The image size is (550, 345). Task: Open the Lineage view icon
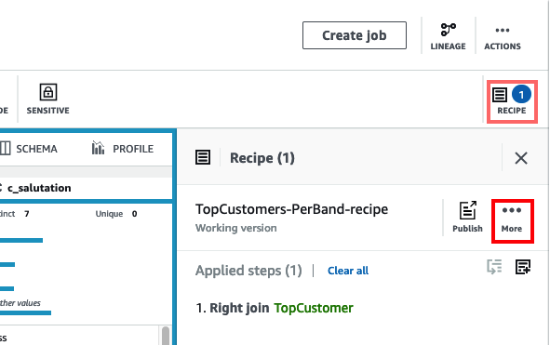[448, 36]
